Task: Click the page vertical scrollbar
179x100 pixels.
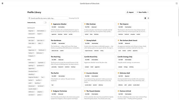Action: [x=178, y=22]
